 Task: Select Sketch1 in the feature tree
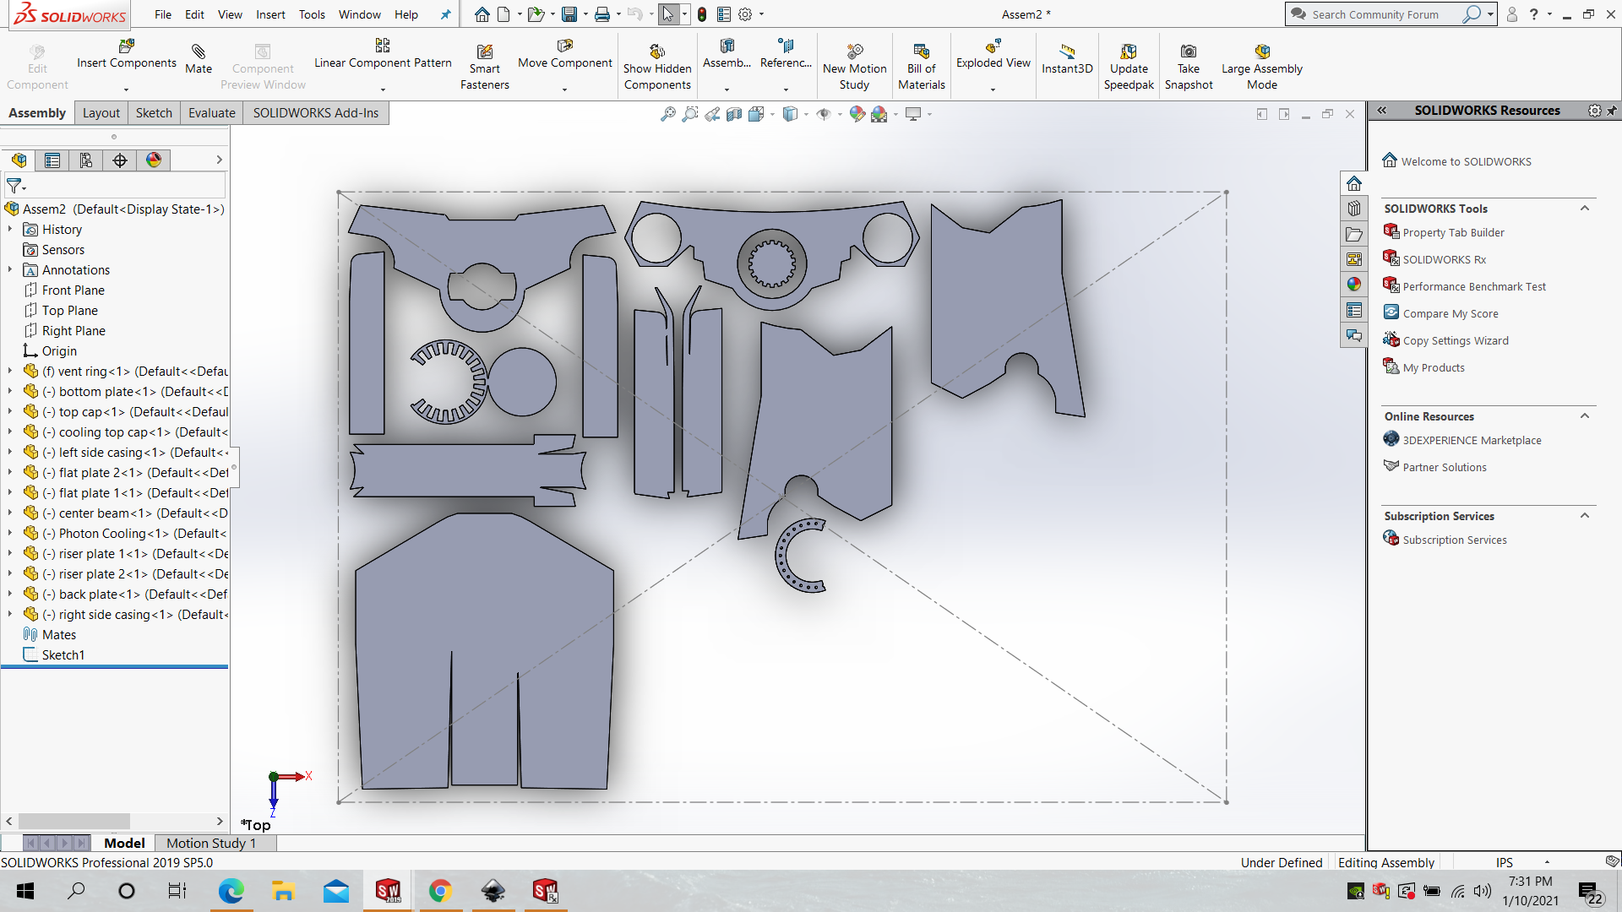click(63, 655)
